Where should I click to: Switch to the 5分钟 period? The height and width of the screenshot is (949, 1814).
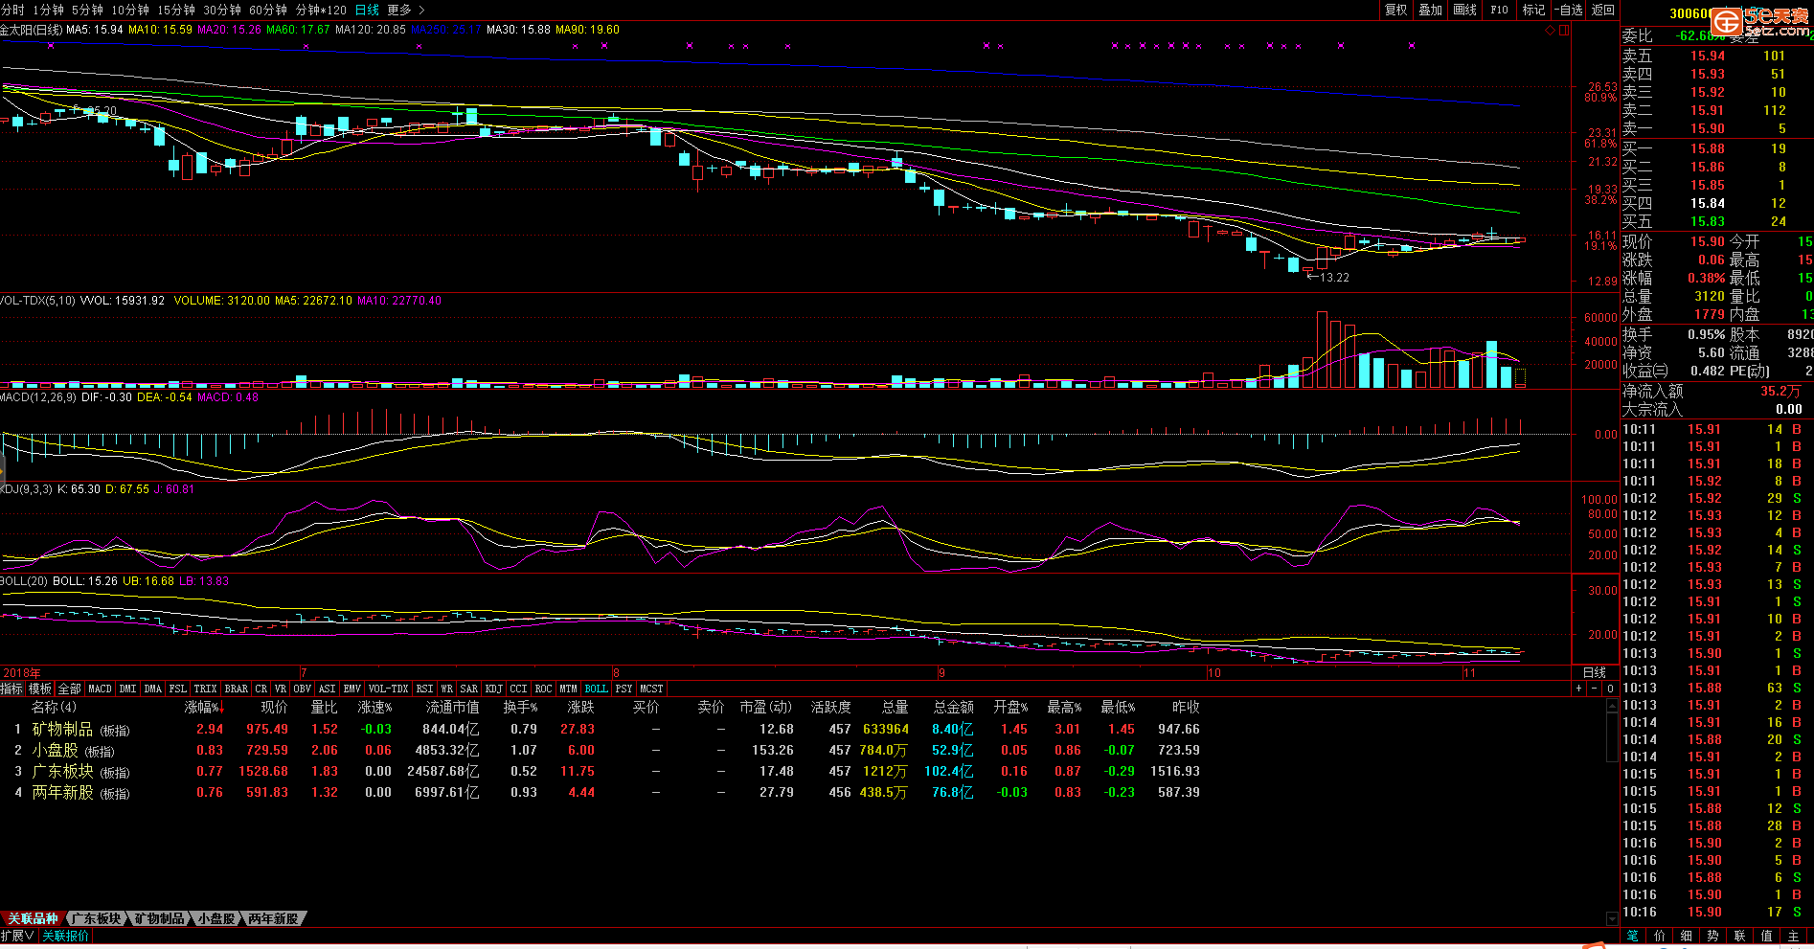click(87, 10)
